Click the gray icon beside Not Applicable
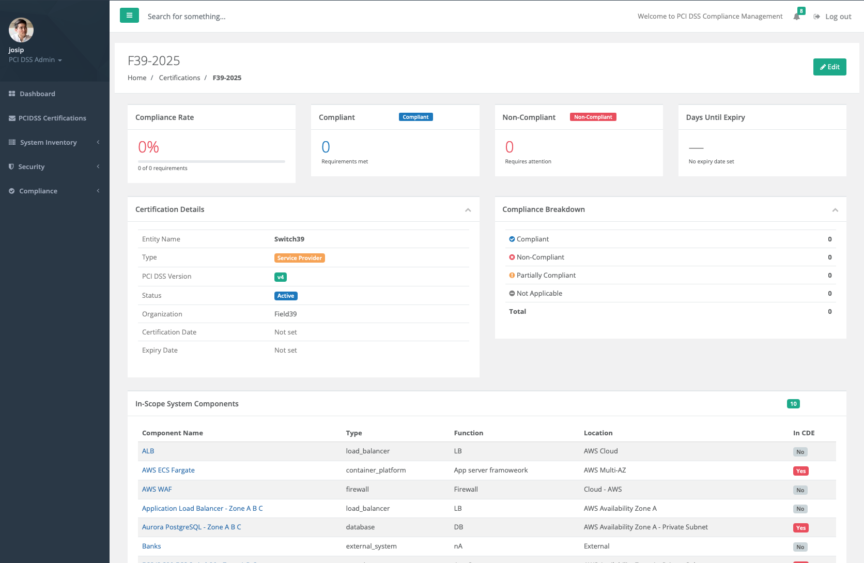Image resolution: width=864 pixels, height=563 pixels. point(512,293)
